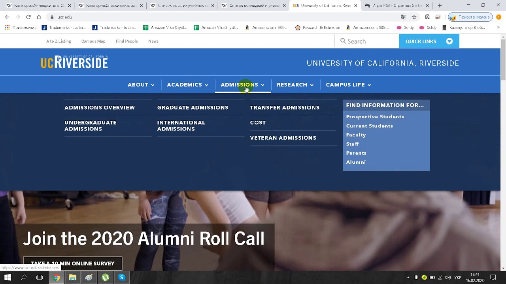Click Alumni link in info panel
Screen dimensions: 506x284
(356, 162)
